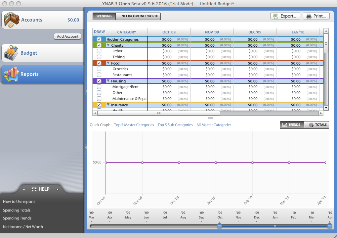337x238 pixels.
Task: Open Spending Trends help topic
Action: 17,218
